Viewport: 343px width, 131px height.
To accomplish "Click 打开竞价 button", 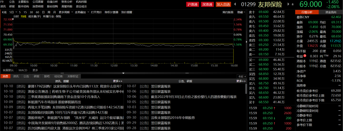I will pos(97,12).
